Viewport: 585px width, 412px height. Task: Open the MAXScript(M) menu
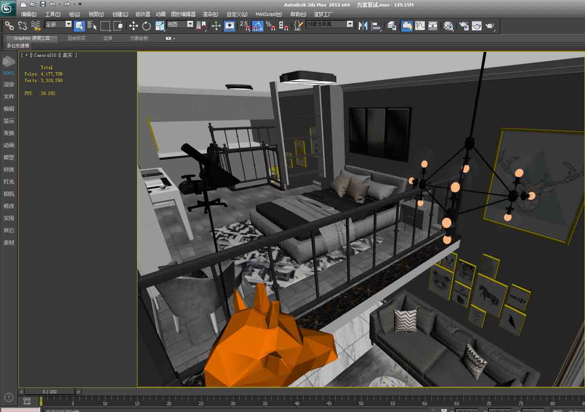269,14
